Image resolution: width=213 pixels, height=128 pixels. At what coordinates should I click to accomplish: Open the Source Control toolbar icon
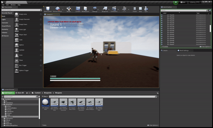(x=58, y=8)
